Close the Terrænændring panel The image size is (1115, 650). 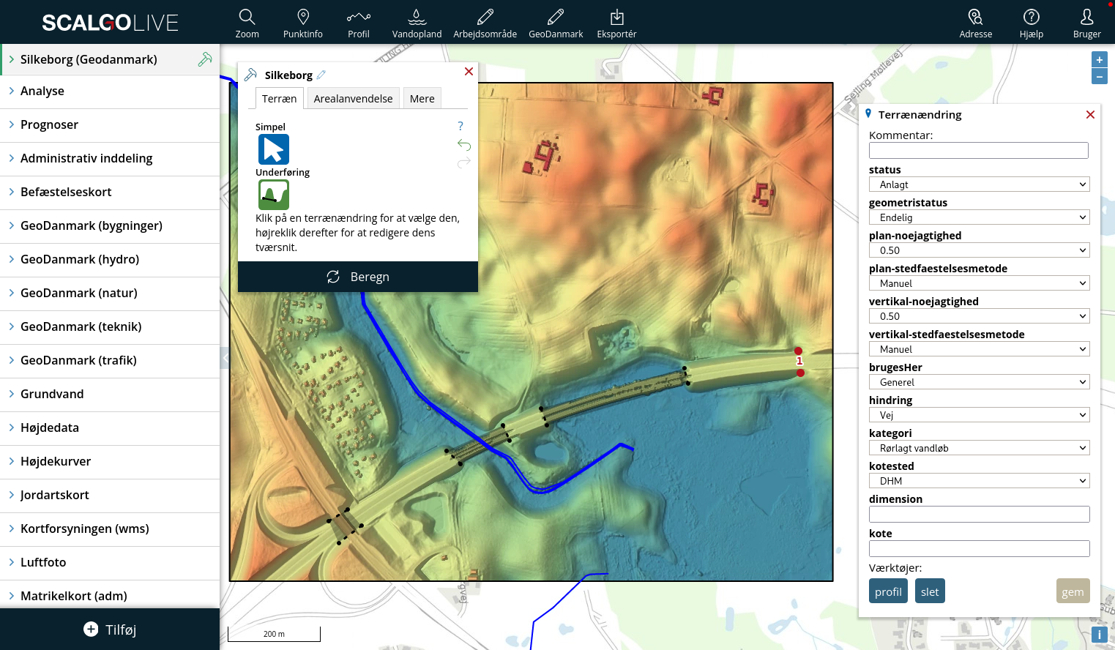(1090, 115)
